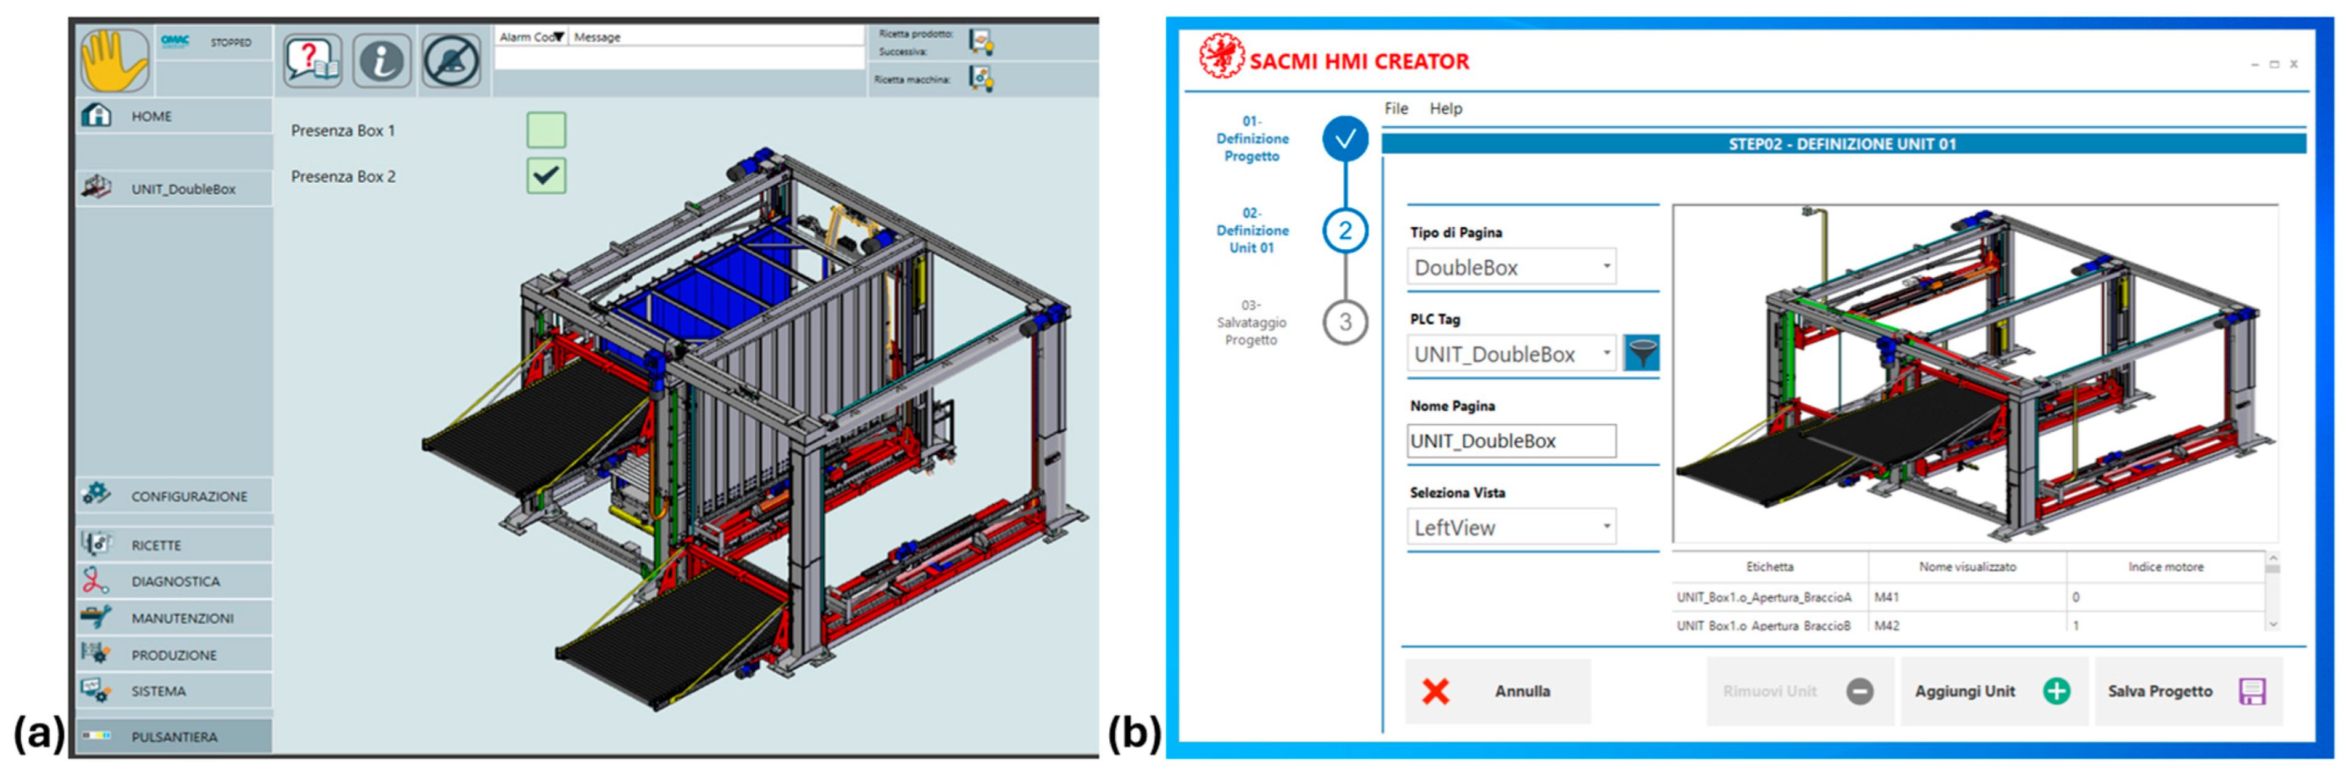Enable Presenza Box 1 checkbox
The width and height of the screenshot is (2346, 775).
(x=545, y=130)
